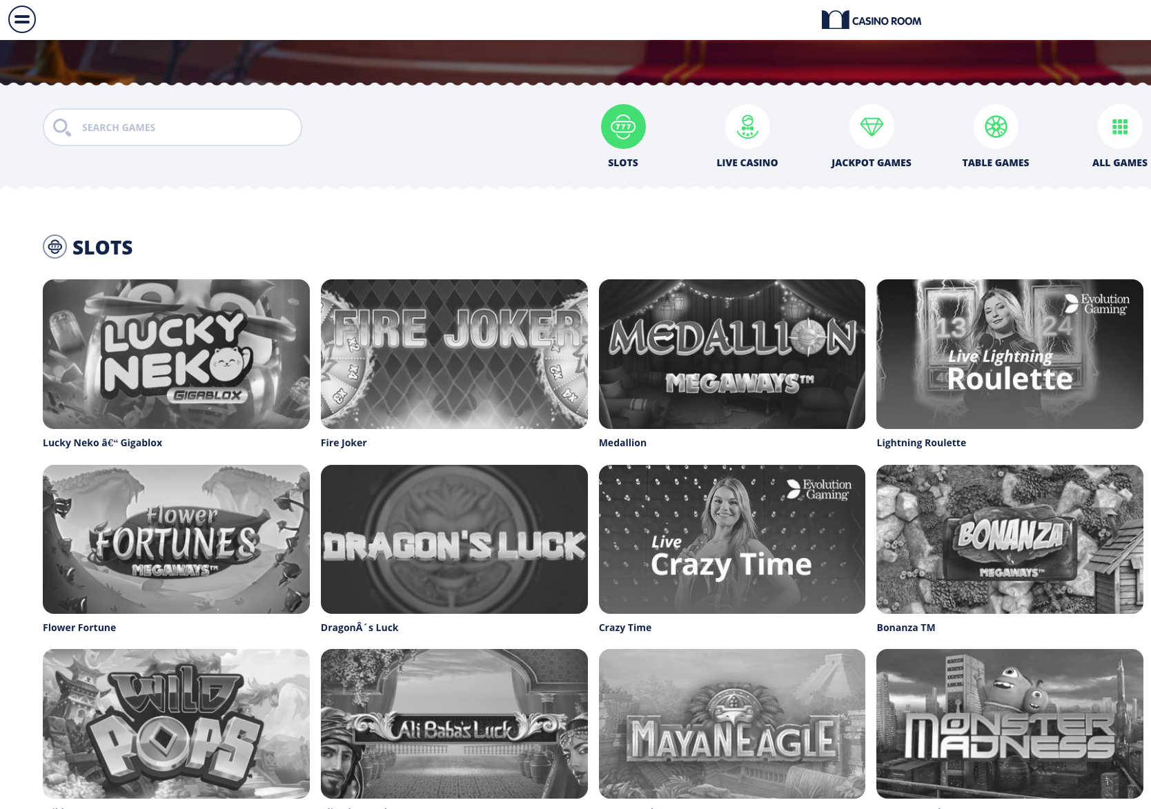The height and width of the screenshot is (809, 1151).
Task: Switch to the Slots tab label
Action: point(623,163)
